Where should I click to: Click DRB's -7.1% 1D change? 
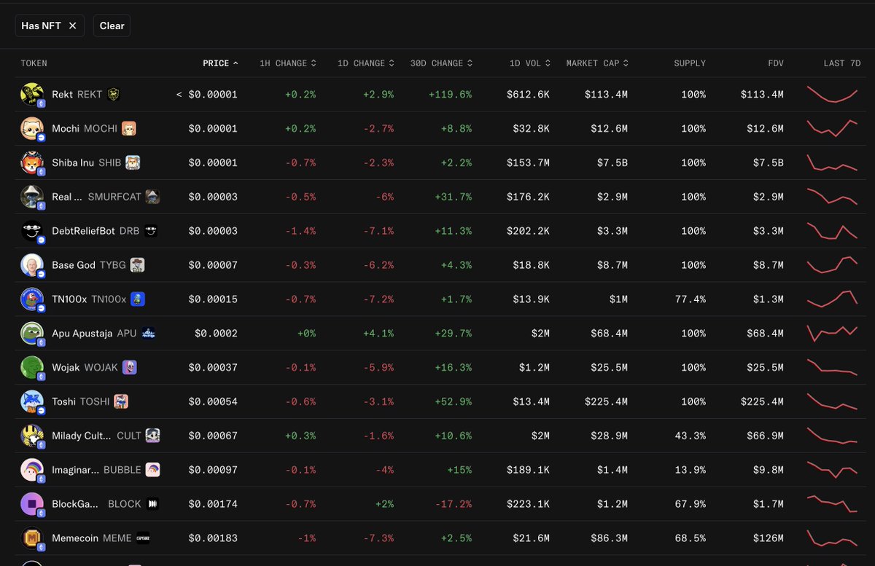point(379,231)
